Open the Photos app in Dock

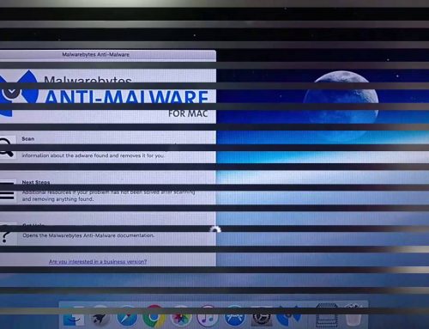(180, 316)
